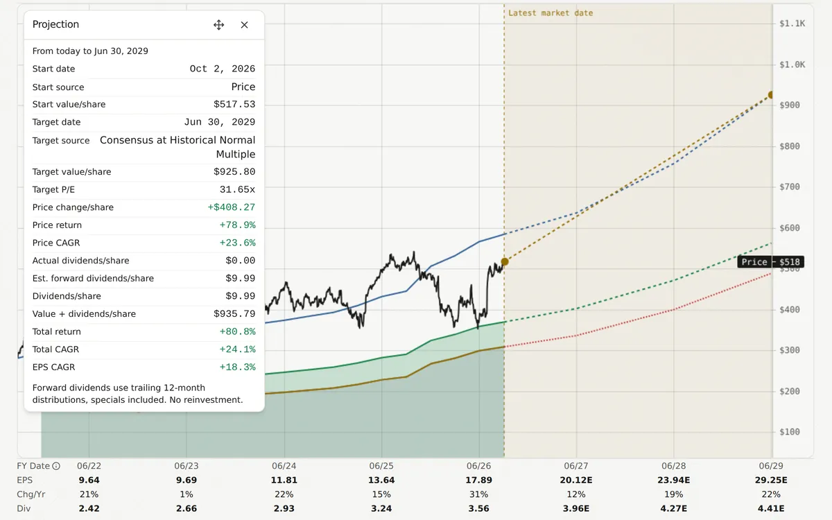Image resolution: width=832 pixels, height=520 pixels.
Task: Click the Price CAGR +23.6% value
Action: [x=237, y=243]
